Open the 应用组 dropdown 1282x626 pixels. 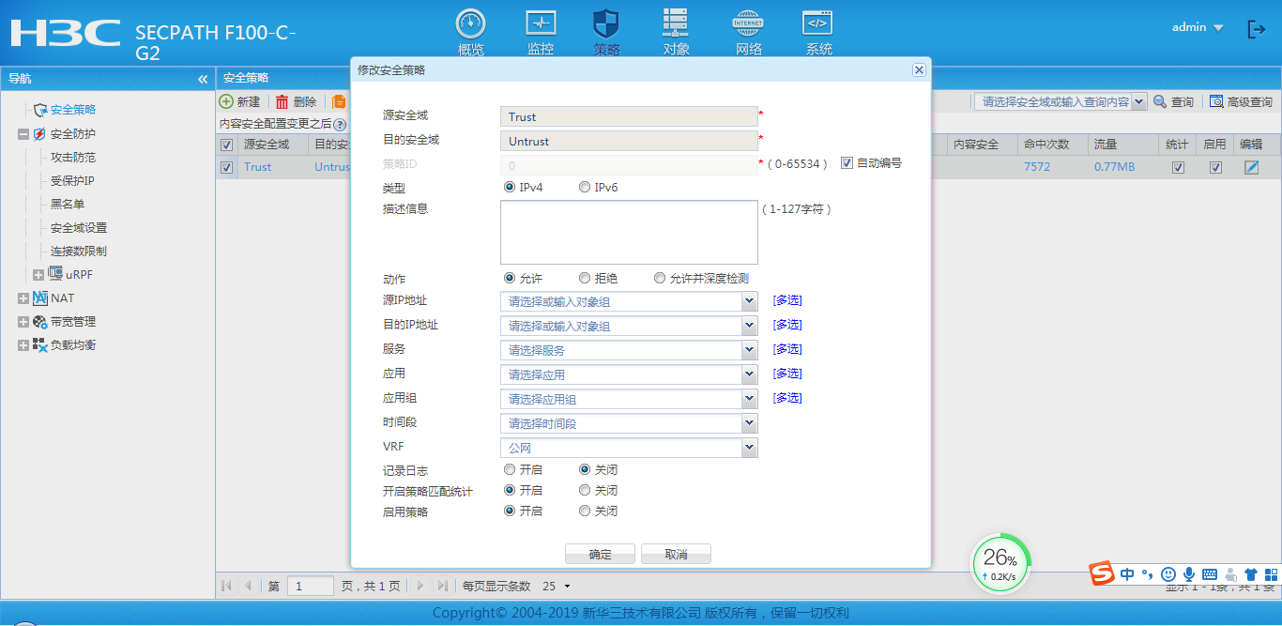pyautogui.click(x=749, y=399)
